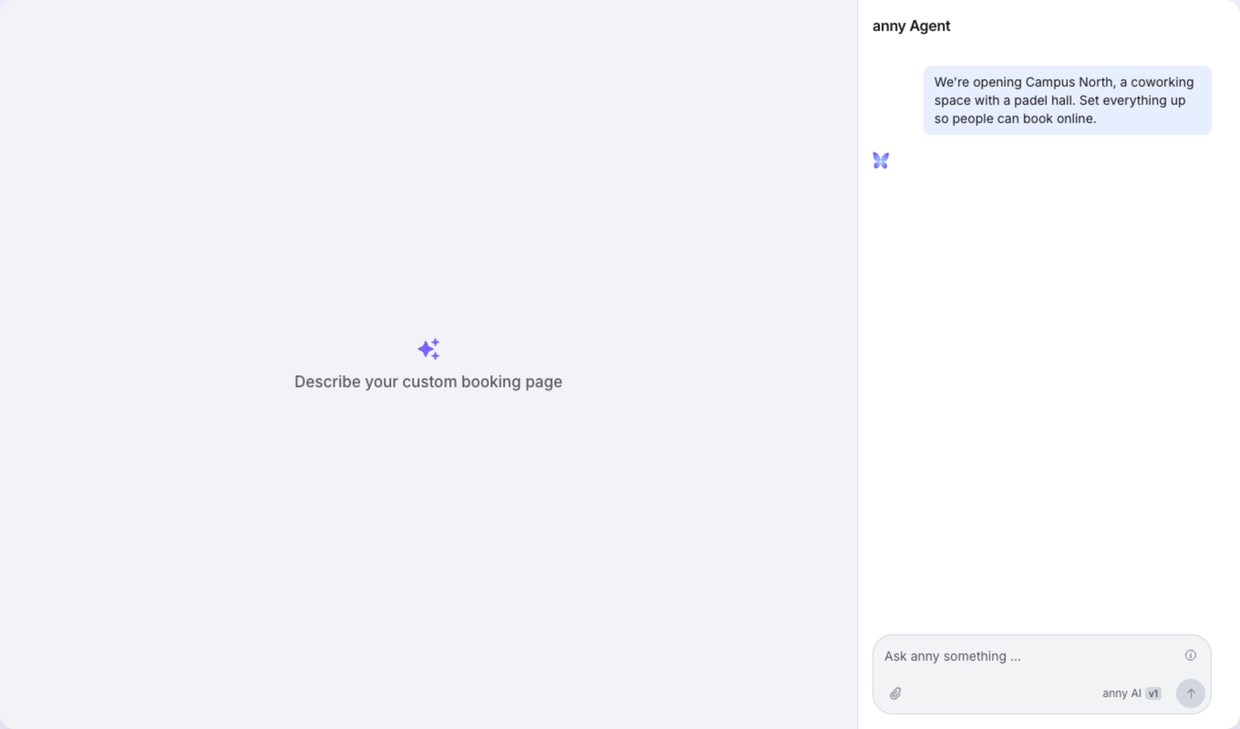
Task: Click the 'anny Agent' panel title
Action: pyautogui.click(x=911, y=26)
